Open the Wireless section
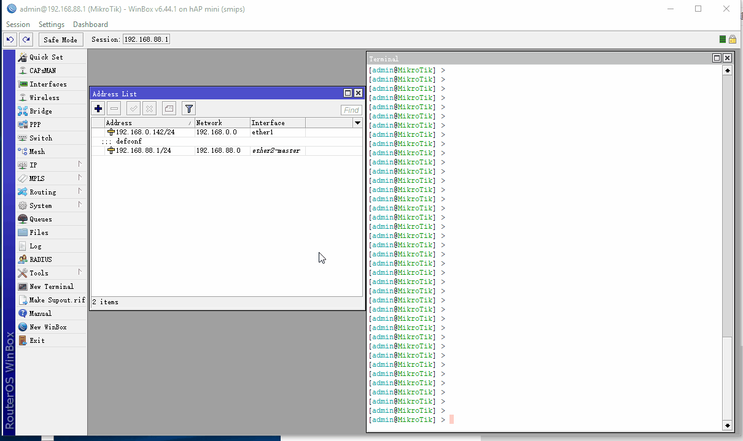The width and height of the screenshot is (743, 441). [x=43, y=97]
